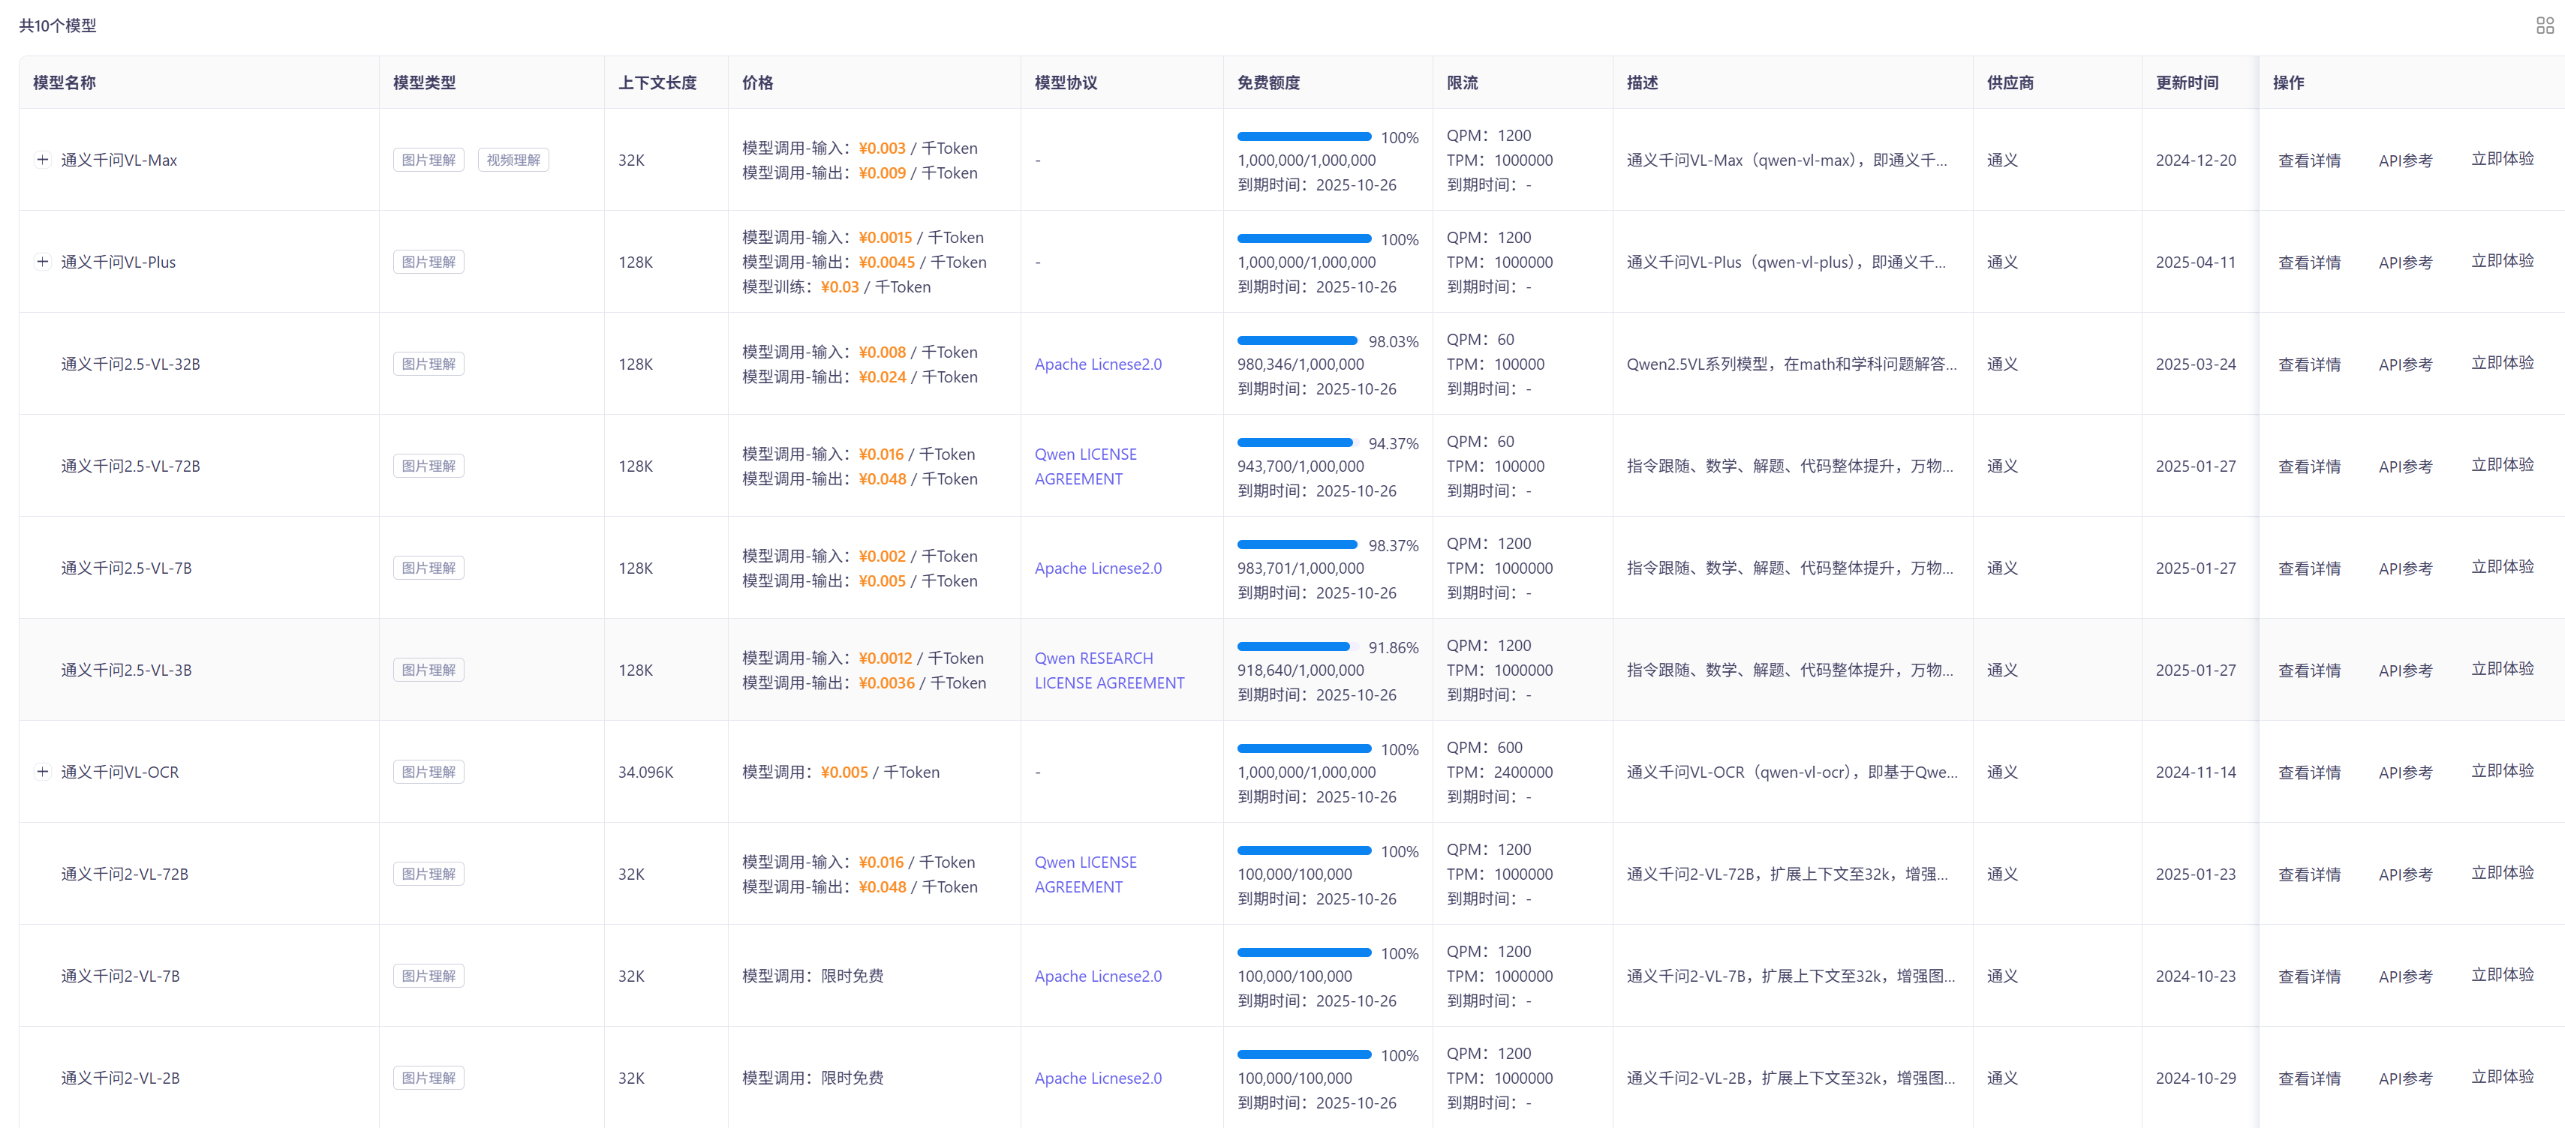Screen dimensions: 2565x1128
Task: View details of 通义千问2.5-VL-3B
Action: (2309, 670)
